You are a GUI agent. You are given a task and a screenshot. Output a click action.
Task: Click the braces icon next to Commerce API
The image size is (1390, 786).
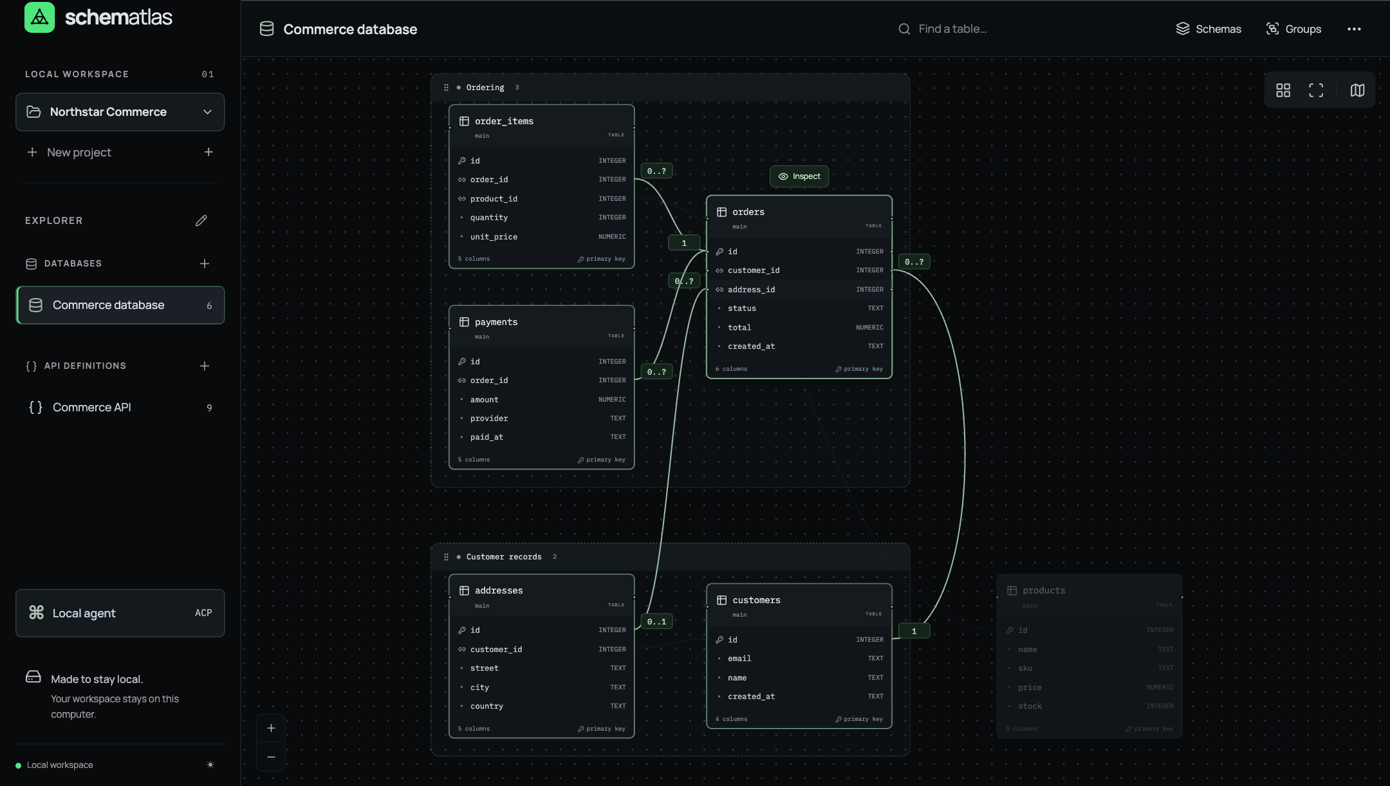pos(35,407)
